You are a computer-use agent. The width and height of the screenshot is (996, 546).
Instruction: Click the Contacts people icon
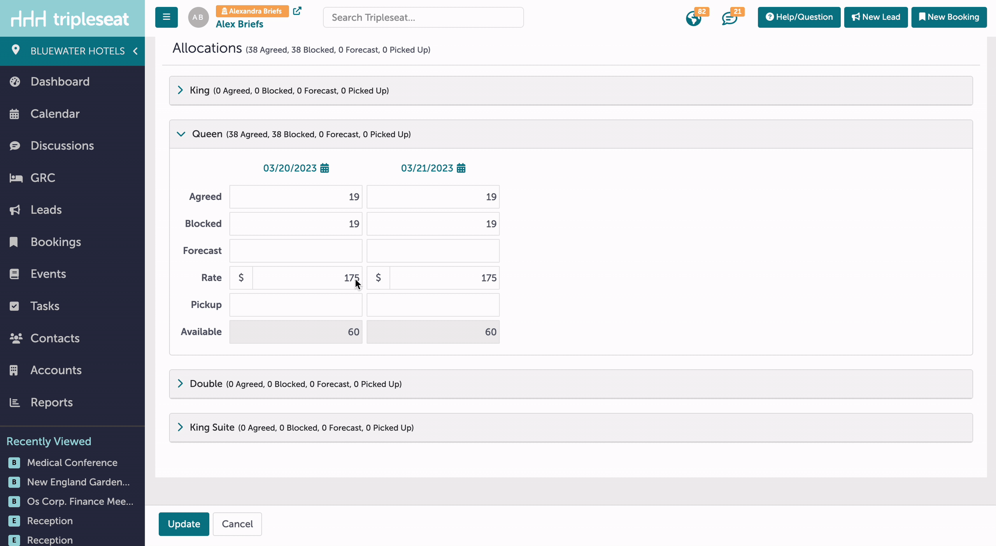pos(16,338)
